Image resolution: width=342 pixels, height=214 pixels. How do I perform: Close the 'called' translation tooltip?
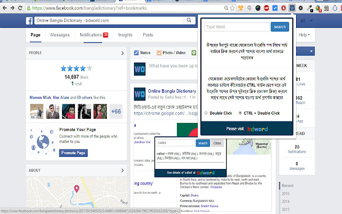click(217, 143)
